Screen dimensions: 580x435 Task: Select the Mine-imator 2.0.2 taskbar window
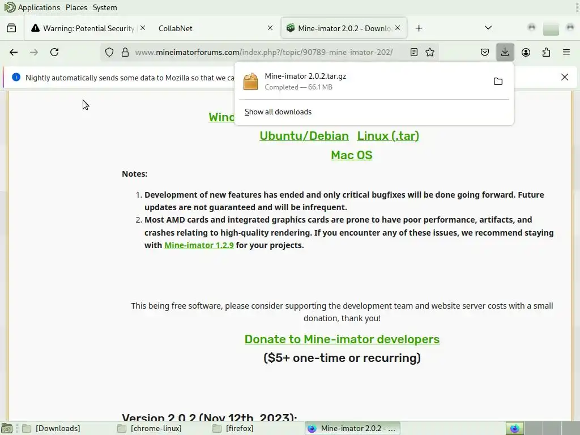point(352,428)
